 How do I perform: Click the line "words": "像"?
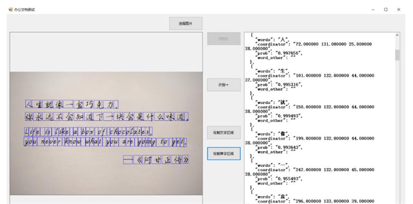coord(272,134)
